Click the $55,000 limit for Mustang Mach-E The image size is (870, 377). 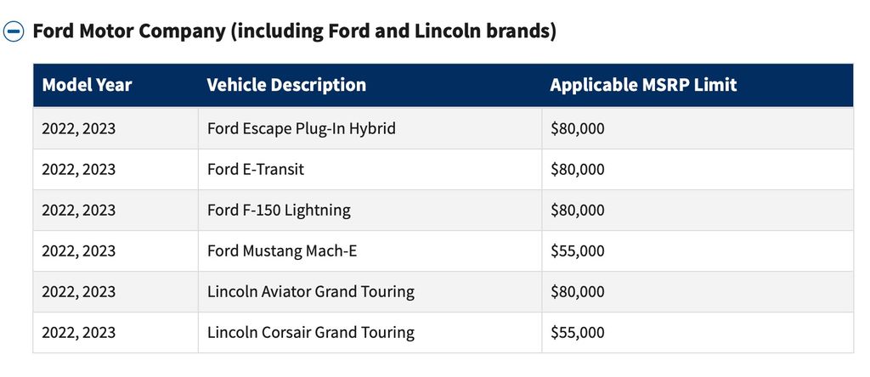pos(578,251)
